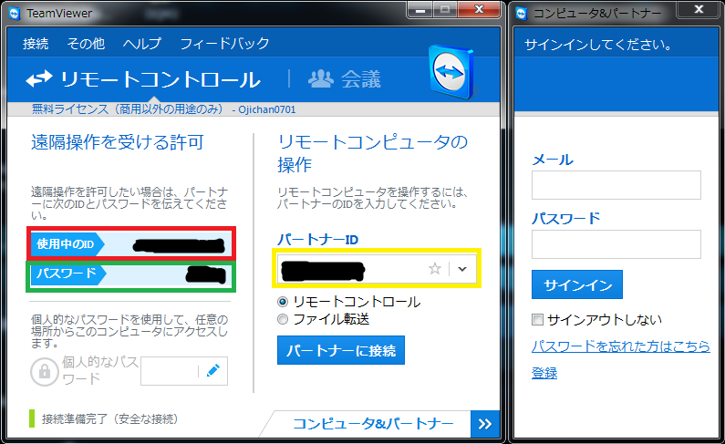Open the 接続 menu

click(x=36, y=44)
